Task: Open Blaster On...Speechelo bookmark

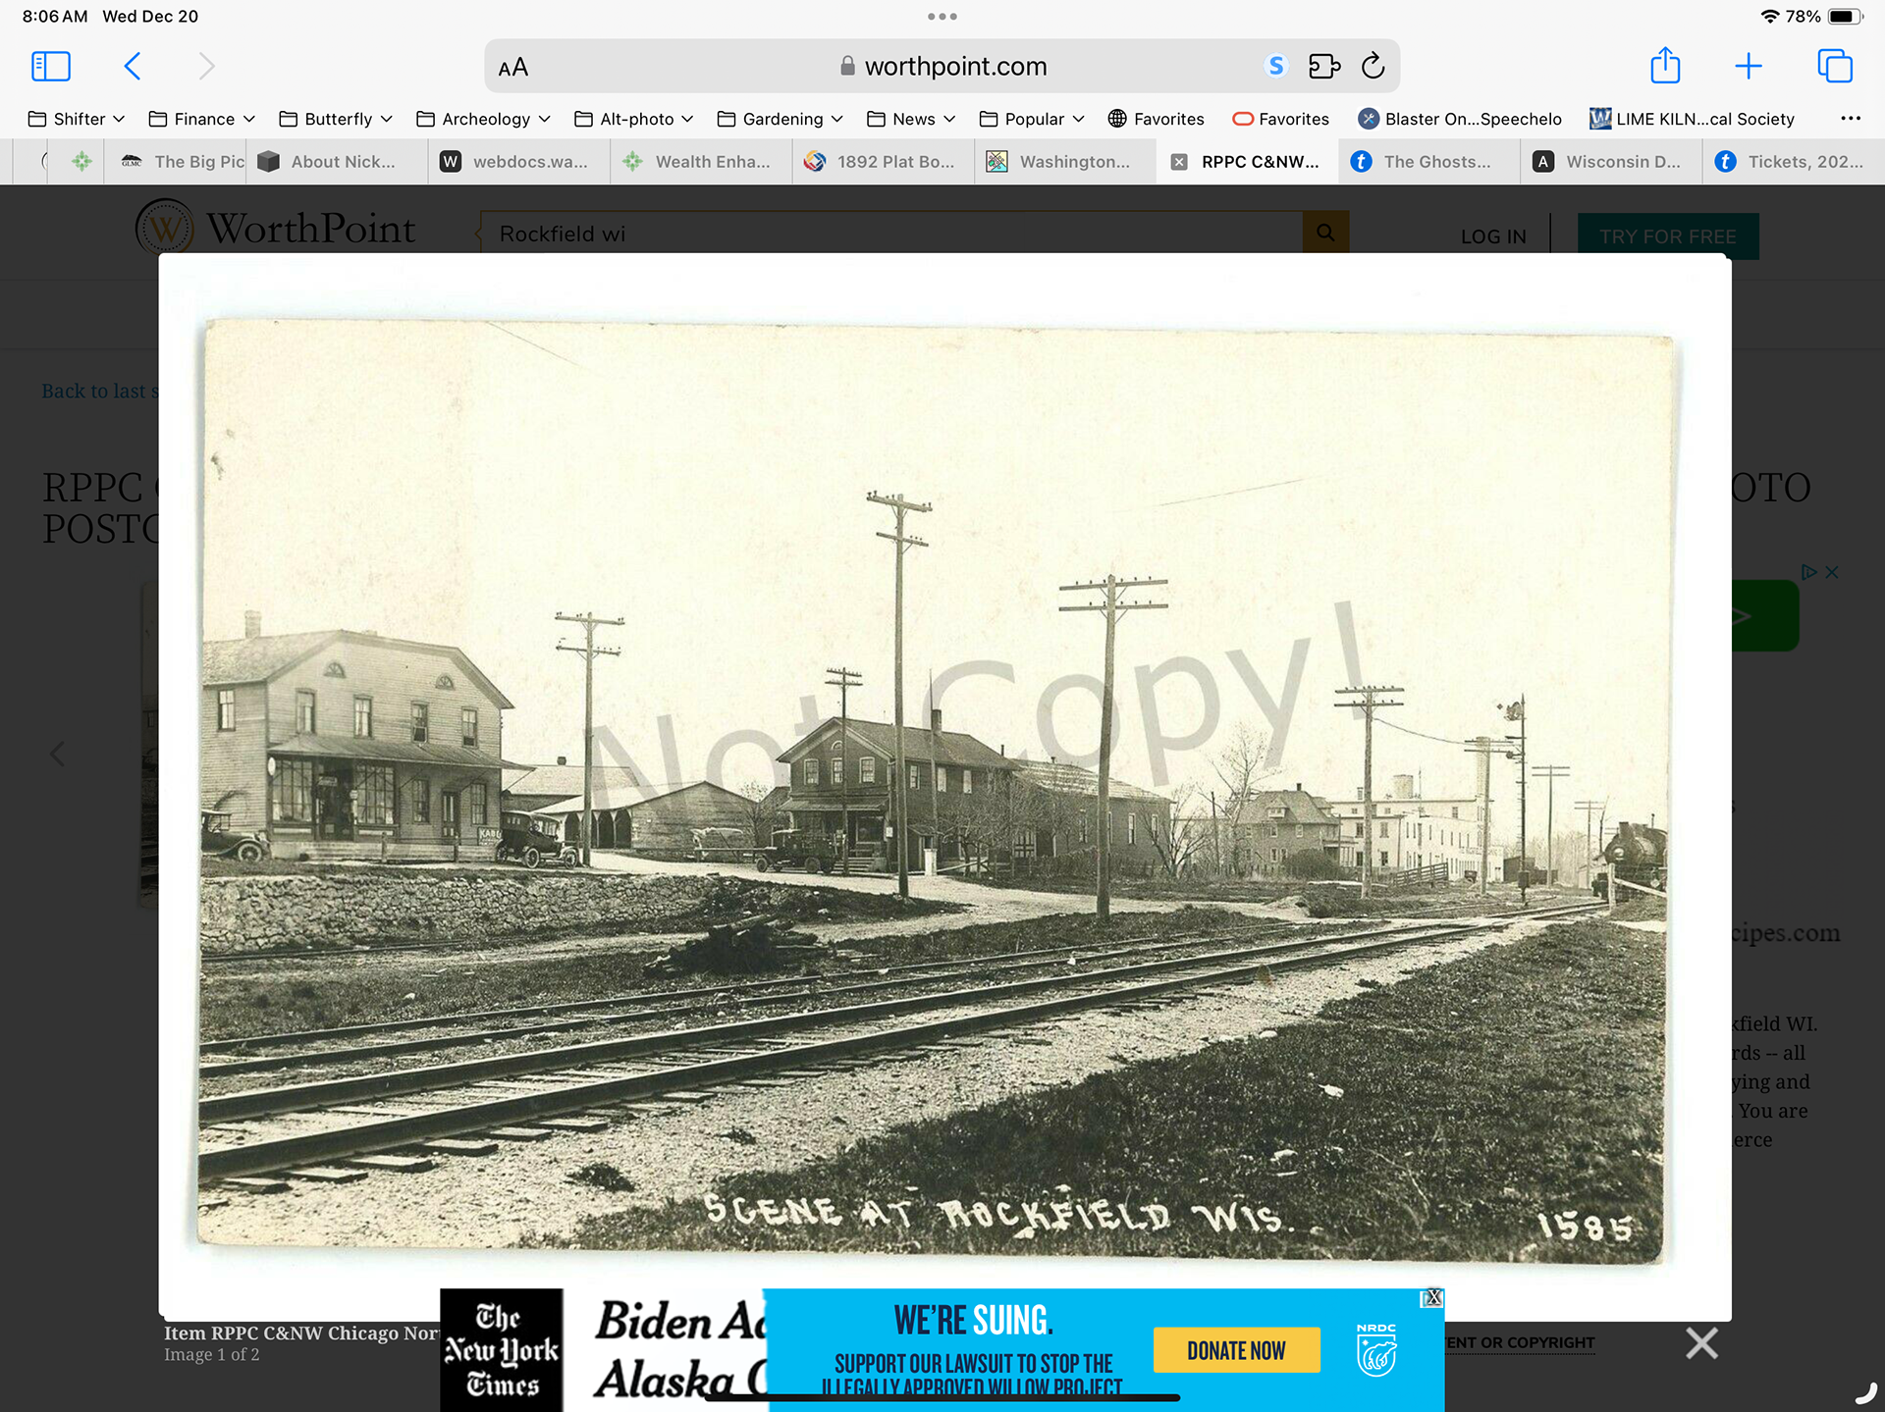Action: coord(1460,119)
